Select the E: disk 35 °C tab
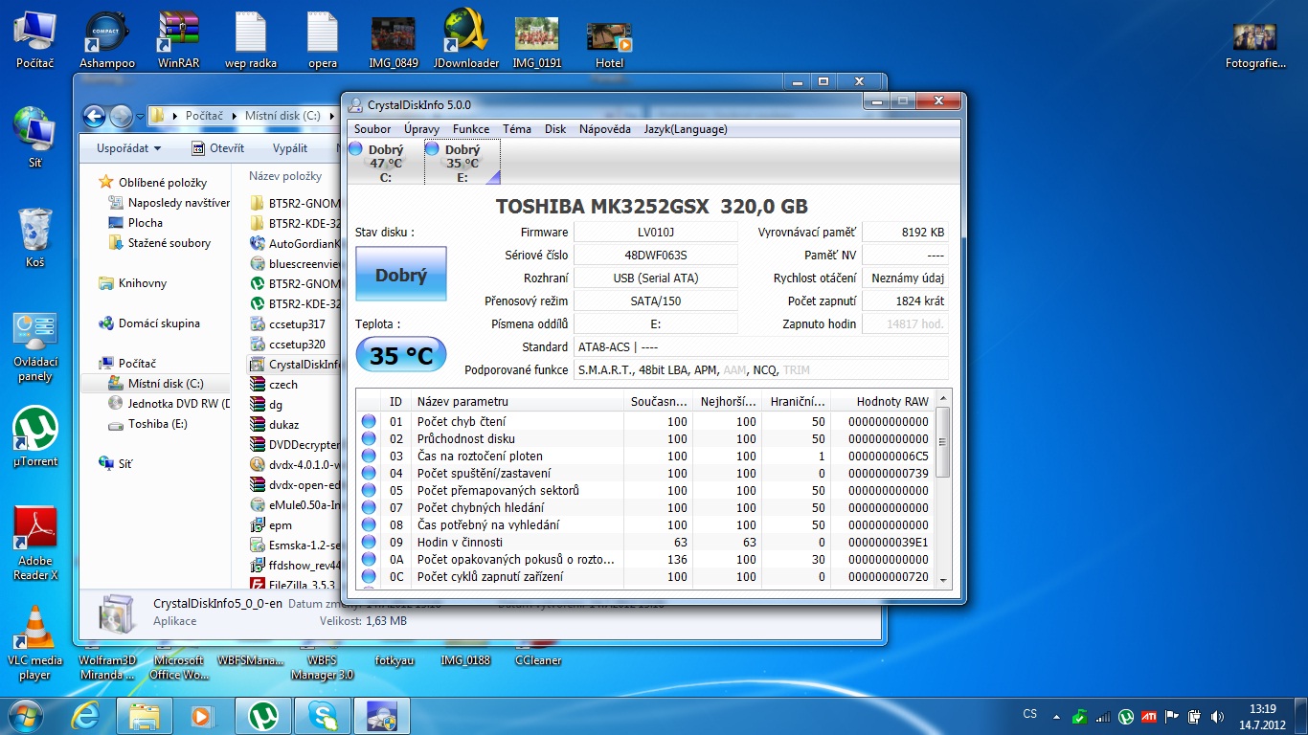The image size is (1308, 735). (x=462, y=163)
